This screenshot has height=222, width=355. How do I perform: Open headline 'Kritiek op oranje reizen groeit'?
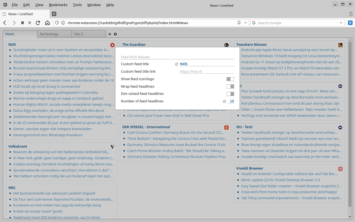(38, 211)
